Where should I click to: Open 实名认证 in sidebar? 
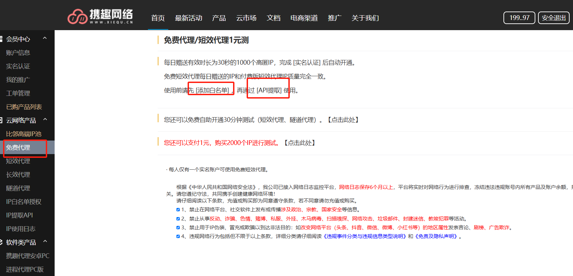18,66
